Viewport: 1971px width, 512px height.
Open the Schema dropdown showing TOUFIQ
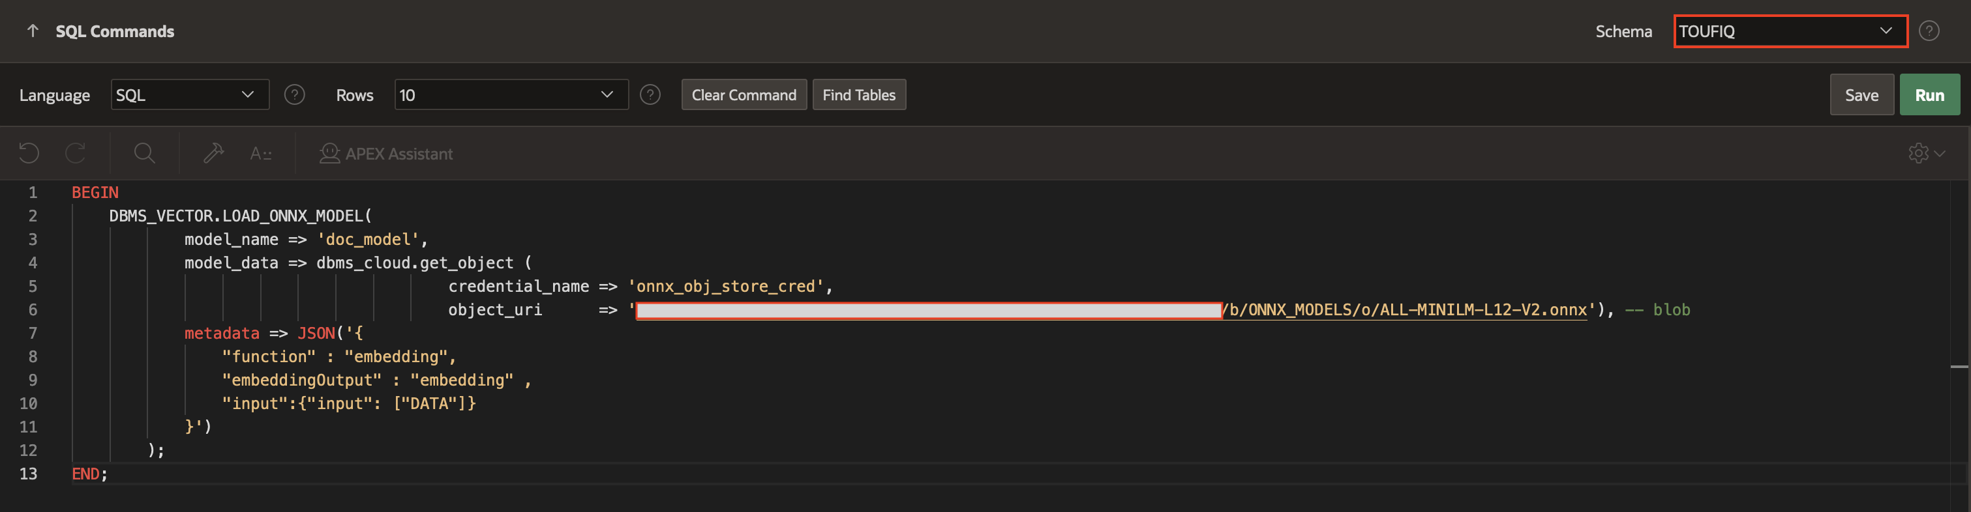click(x=1790, y=31)
